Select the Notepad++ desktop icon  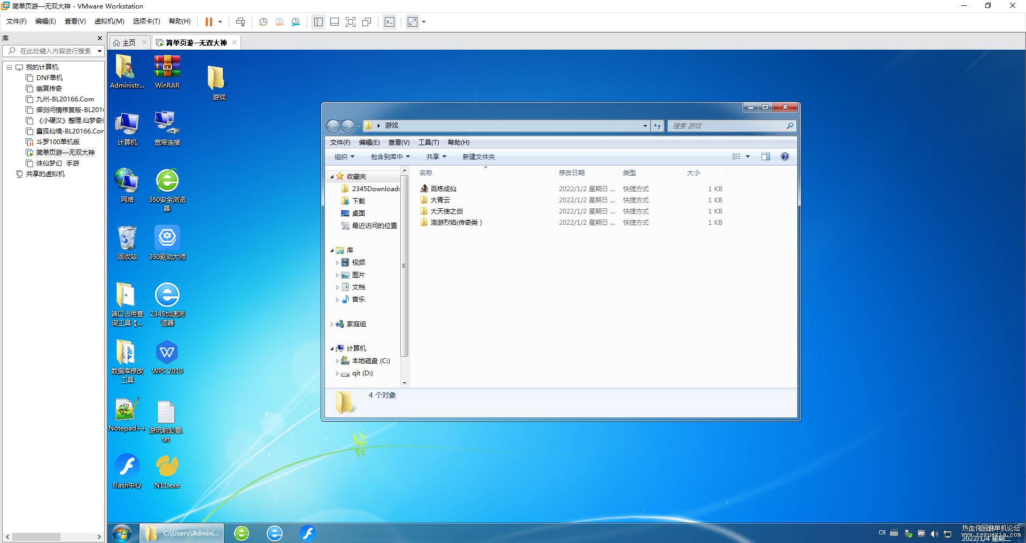pyautogui.click(x=127, y=414)
